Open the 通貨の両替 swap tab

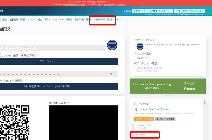point(17,20)
